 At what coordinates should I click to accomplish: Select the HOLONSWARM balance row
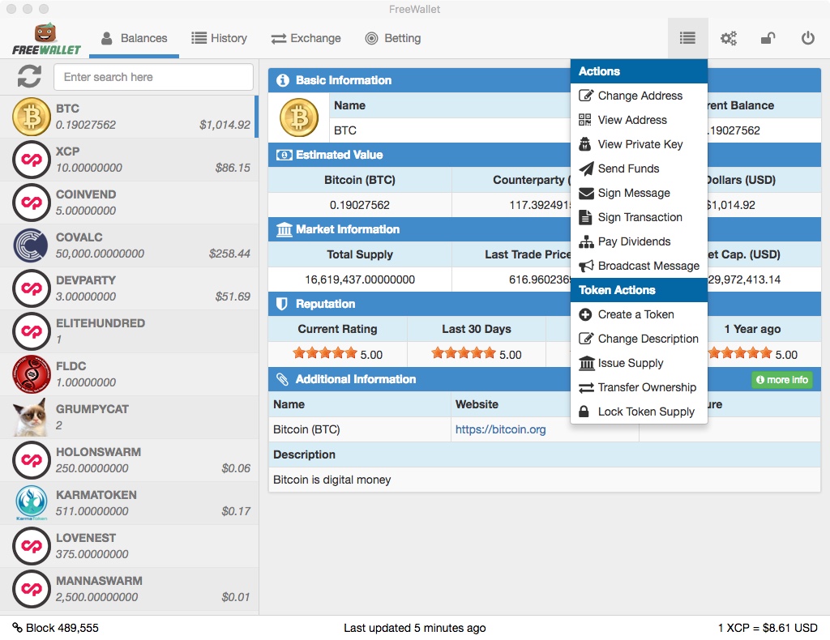[x=130, y=460]
